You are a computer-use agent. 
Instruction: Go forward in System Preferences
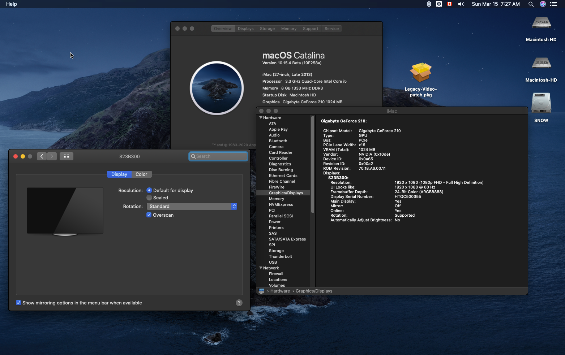(52, 156)
